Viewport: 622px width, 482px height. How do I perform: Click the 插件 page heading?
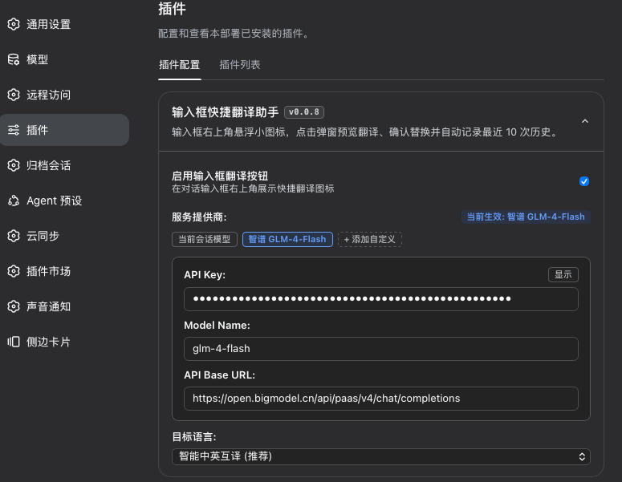[172, 9]
